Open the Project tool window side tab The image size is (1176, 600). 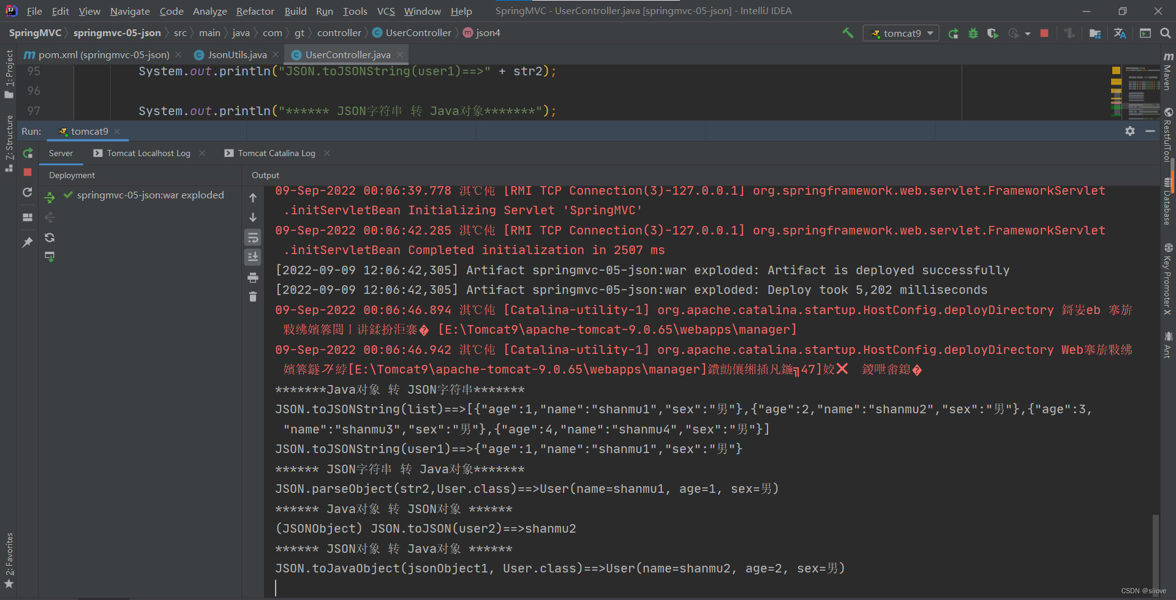[x=9, y=74]
